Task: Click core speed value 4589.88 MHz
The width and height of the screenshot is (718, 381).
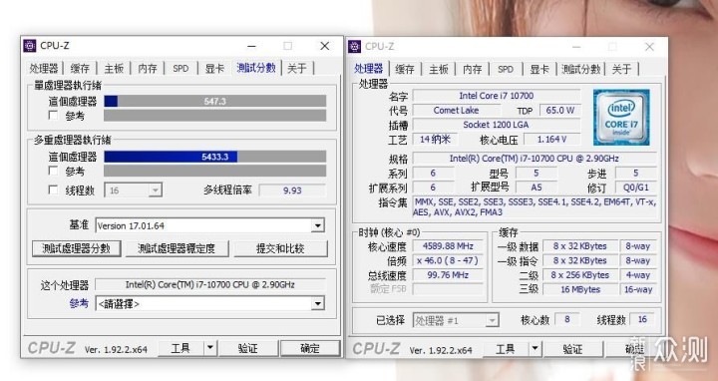Action: 448,246
